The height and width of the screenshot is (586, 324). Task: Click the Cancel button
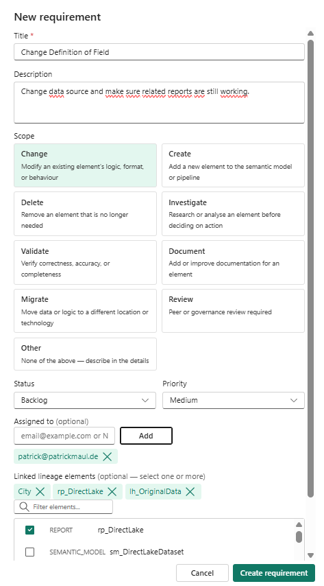(x=202, y=573)
